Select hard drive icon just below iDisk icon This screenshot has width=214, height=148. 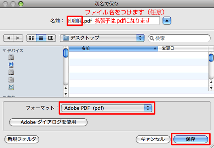tap(11, 72)
